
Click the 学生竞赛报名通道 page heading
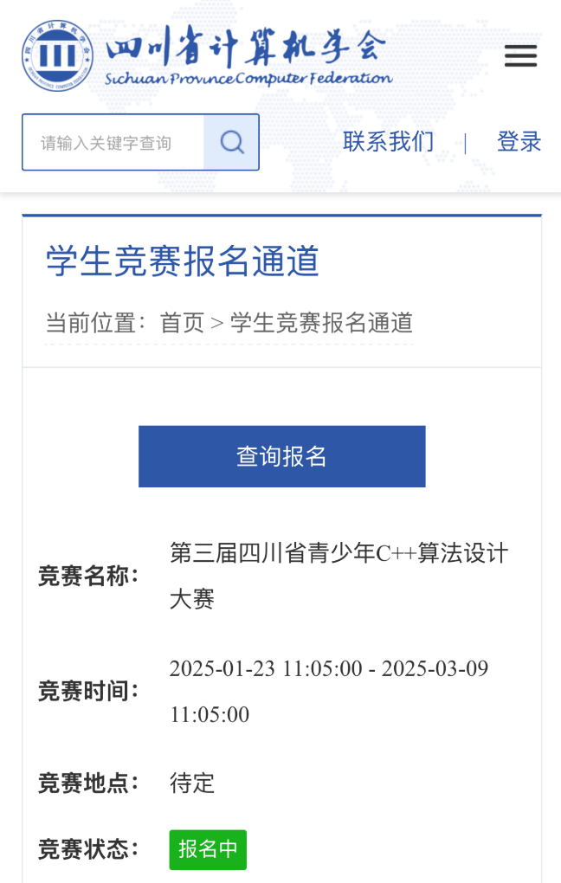pyautogui.click(x=183, y=261)
